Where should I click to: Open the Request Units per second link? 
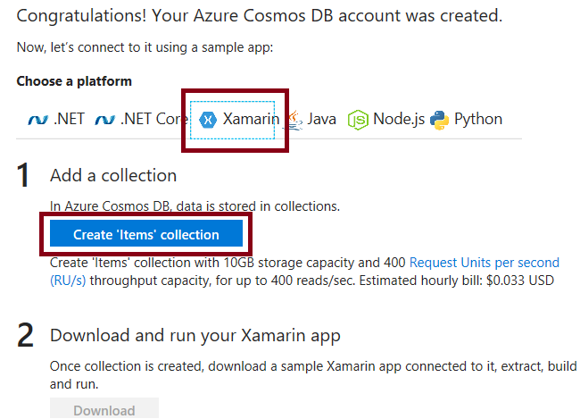[x=484, y=263]
